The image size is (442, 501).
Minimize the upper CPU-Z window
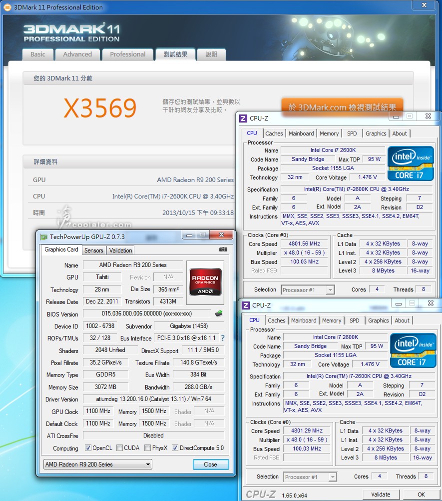coord(396,116)
